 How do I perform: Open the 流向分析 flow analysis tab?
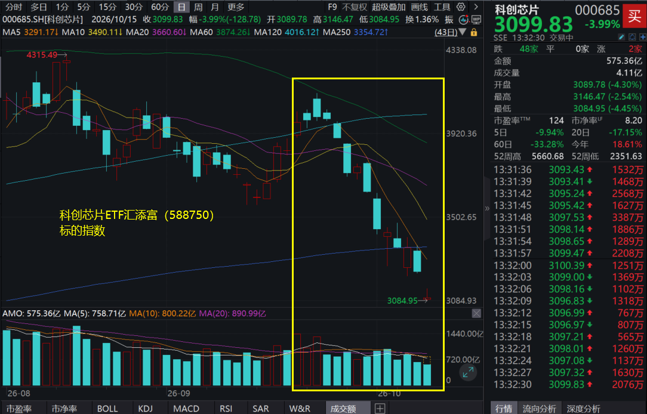point(540,408)
